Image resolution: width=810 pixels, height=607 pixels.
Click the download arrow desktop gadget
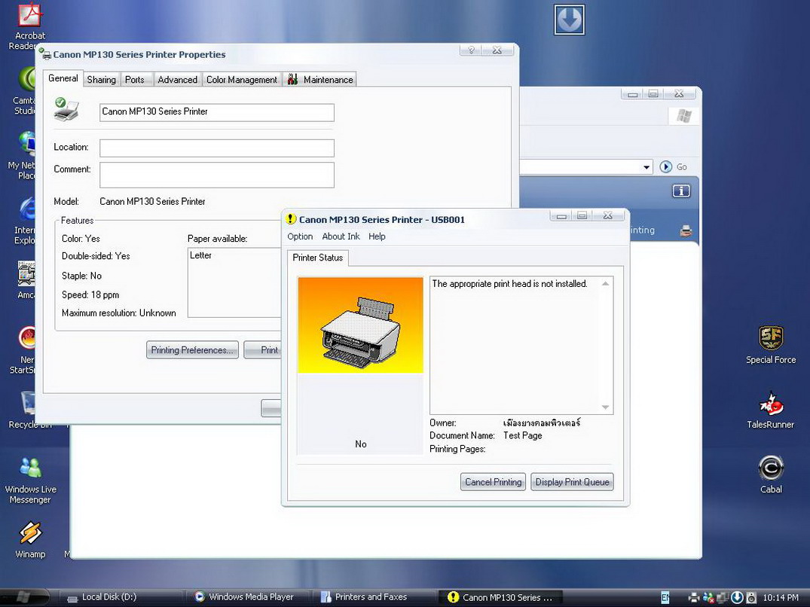point(570,20)
